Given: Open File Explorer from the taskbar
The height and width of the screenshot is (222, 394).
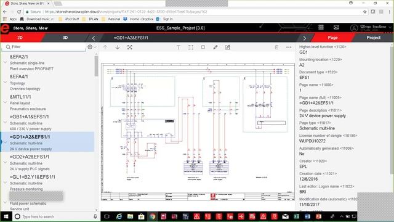Looking at the screenshot, I should [130, 216].
